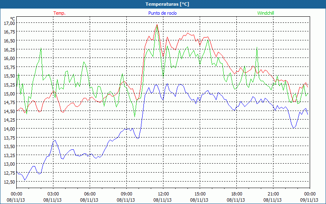Click the '09:00' time axis label
The height and width of the screenshot is (204, 326).
(x=126, y=194)
